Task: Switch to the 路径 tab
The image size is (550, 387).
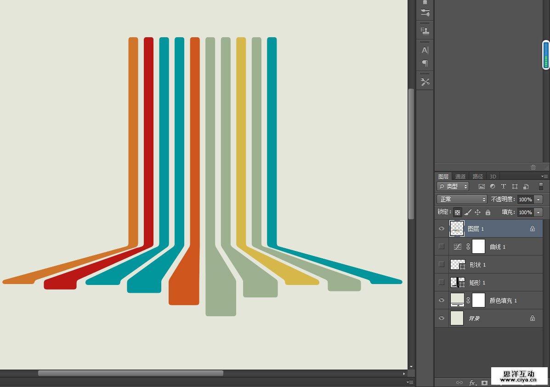Action: pyautogui.click(x=478, y=176)
